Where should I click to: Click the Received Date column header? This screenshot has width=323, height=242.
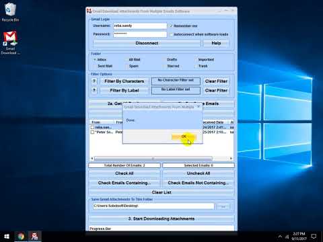pyautogui.click(x=215, y=122)
